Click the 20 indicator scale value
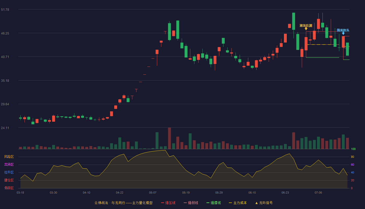 point(352,181)
